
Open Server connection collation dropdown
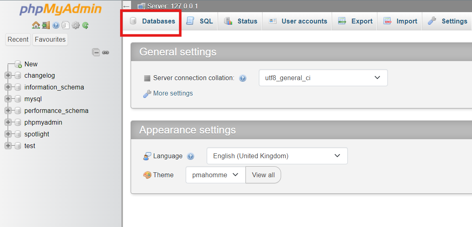coord(323,78)
